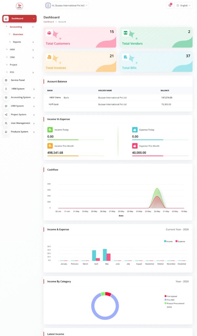Expand the Project System chevron
This screenshot has height=336, width=197.
[34, 115]
